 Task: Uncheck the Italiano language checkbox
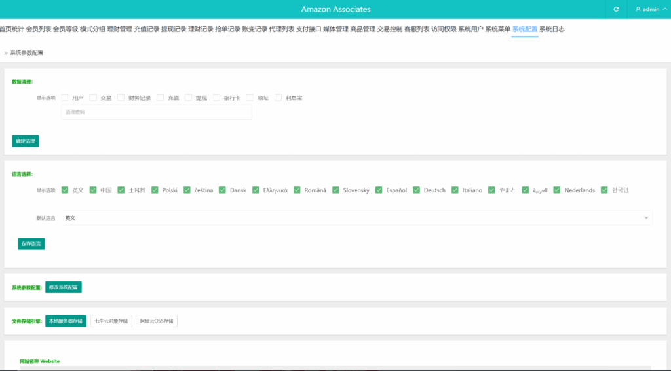455,190
